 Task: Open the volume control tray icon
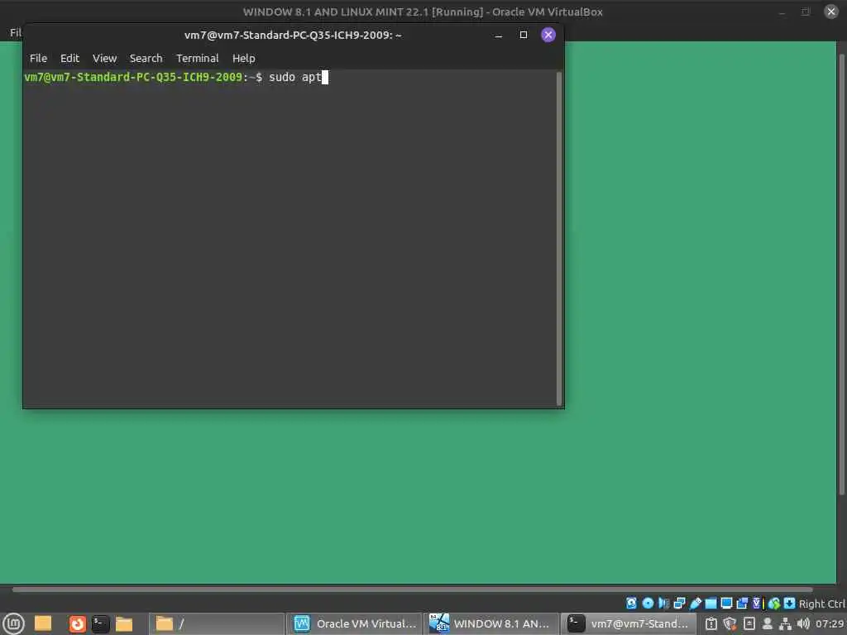(803, 624)
